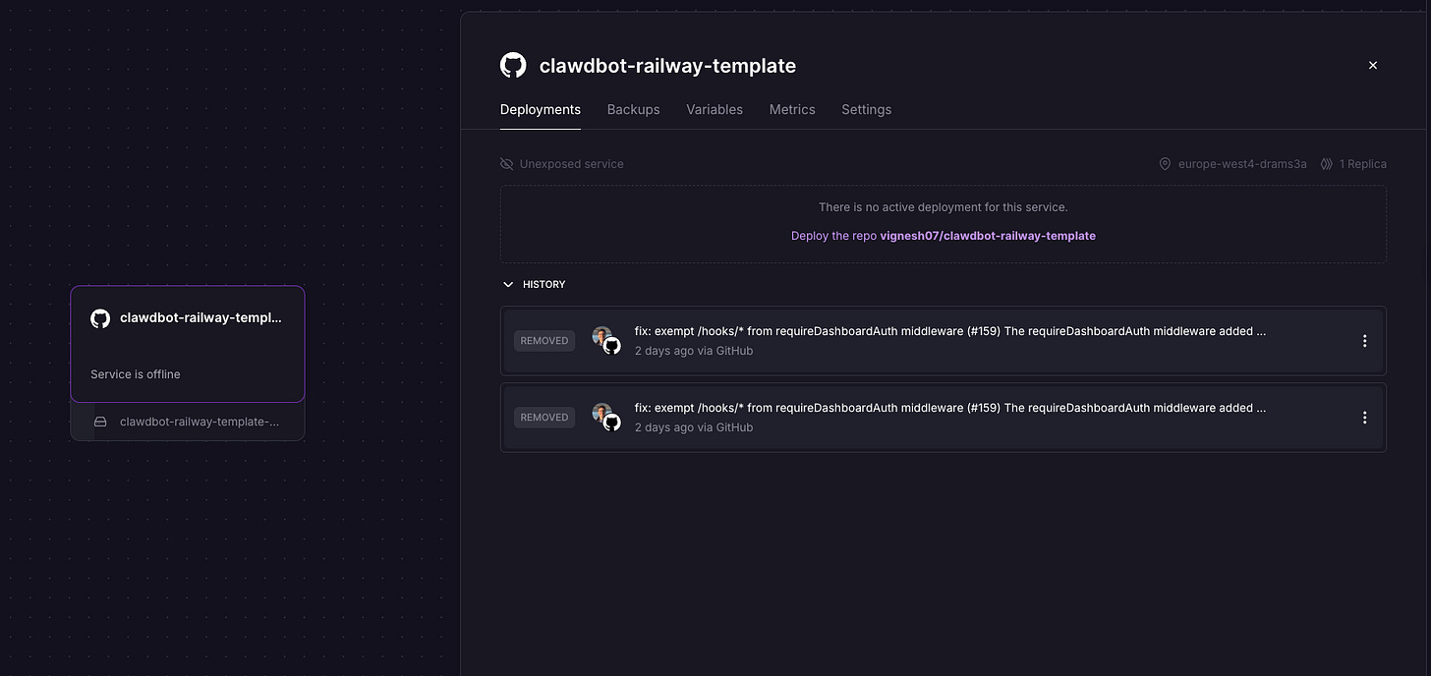Screen dimensions: 1431x676
Task: Open the three-dot menu of the second deployment
Action: point(1364,418)
